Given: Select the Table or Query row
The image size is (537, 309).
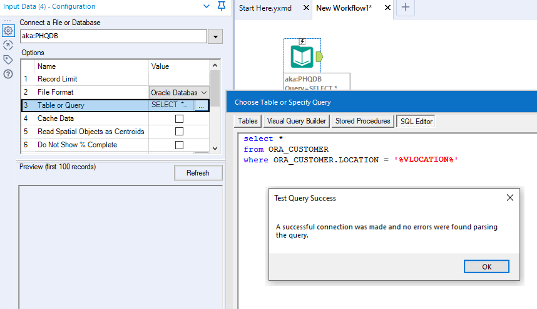Looking at the screenshot, I should pyautogui.click(x=115, y=105).
